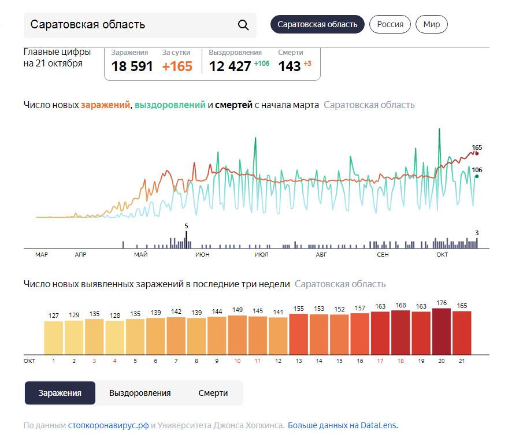Switch region to Россия
Image resolution: width=523 pixels, height=434 pixels.
390,25
